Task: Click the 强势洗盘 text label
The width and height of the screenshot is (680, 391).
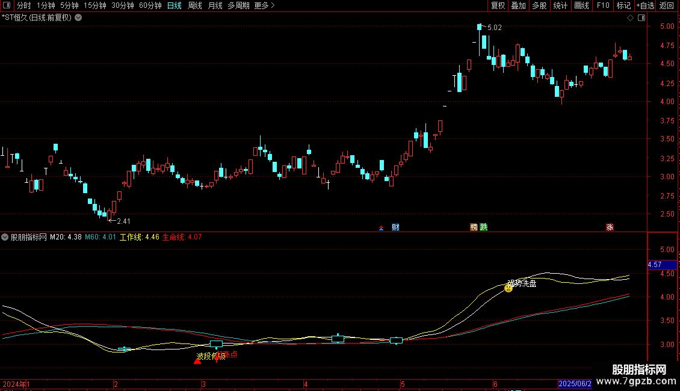Action: (522, 283)
